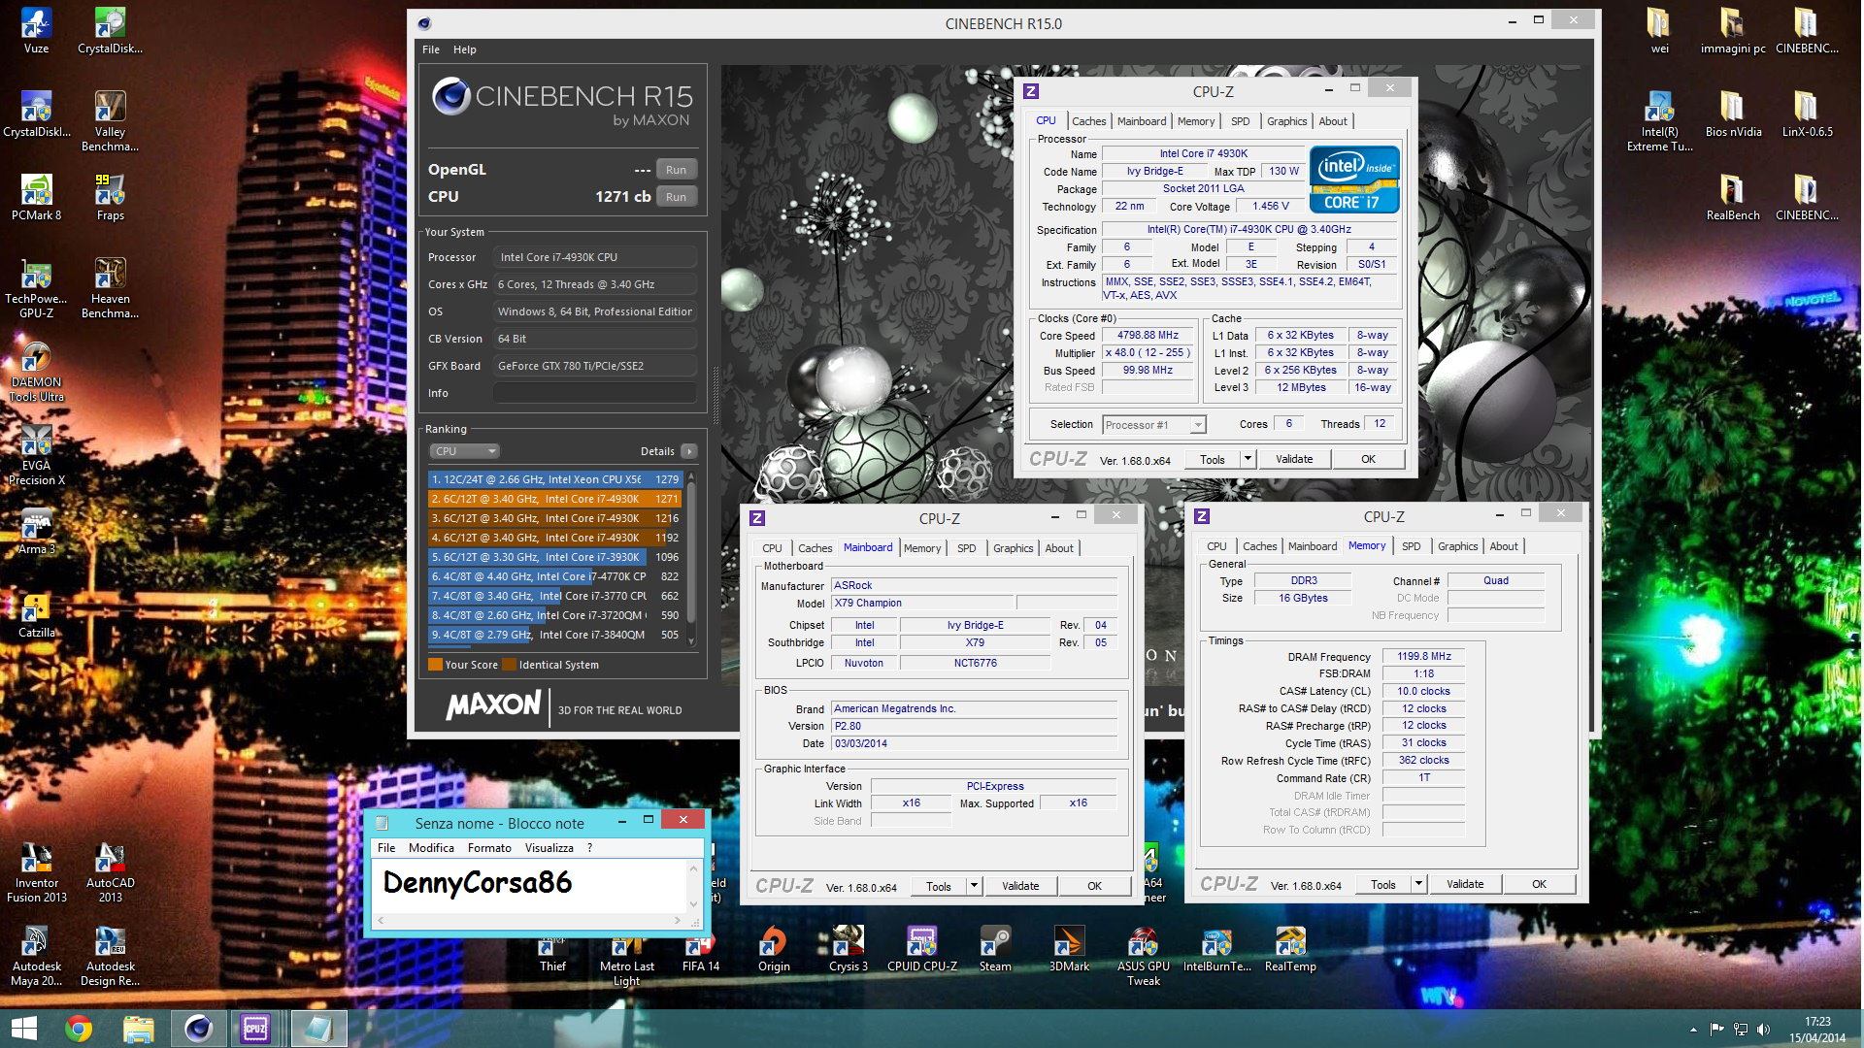The height and width of the screenshot is (1048, 1864).
Task: Open the Arma 3 desktop icon
Action: [36, 532]
